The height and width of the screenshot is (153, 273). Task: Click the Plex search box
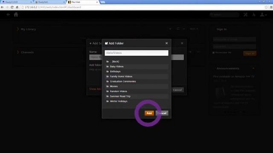[224, 15]
